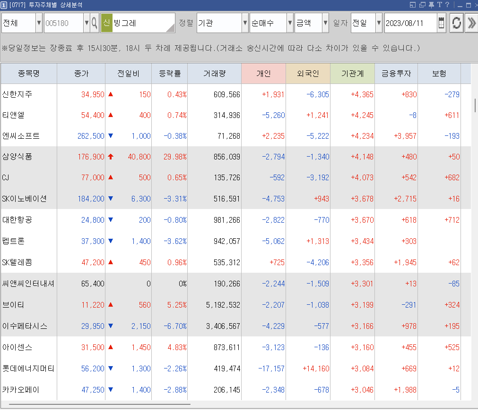Select the 티앤엘 stock name
478x410 pixels.
coord(13,115)
